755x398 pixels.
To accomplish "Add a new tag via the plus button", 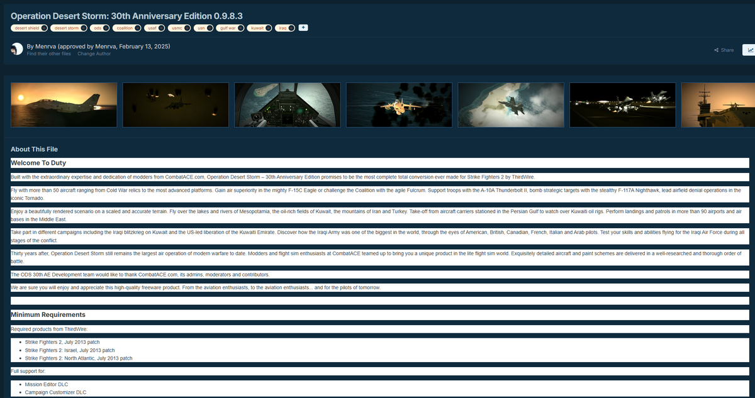I will [303, 28].
